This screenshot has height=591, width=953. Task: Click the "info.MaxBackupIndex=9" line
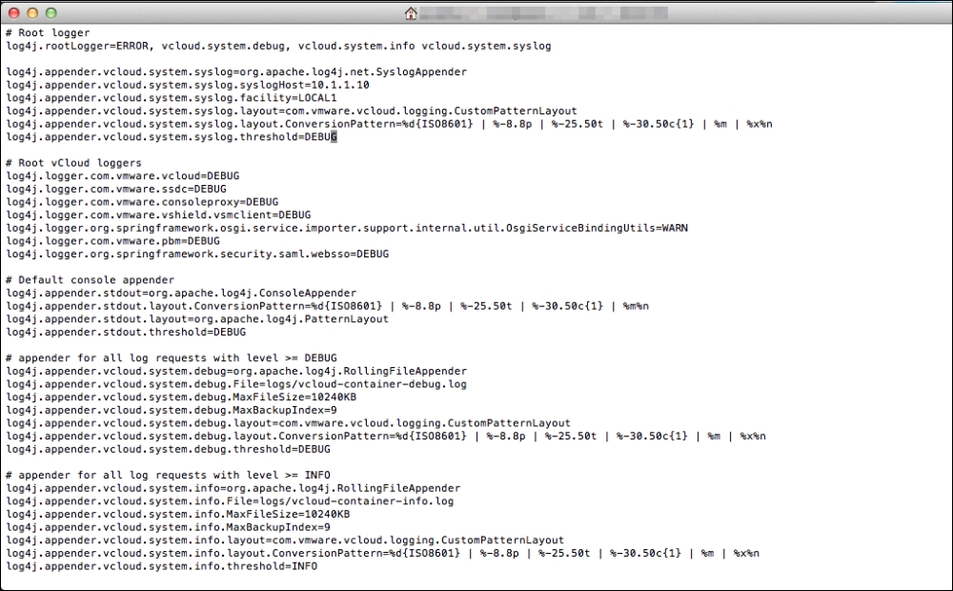coord(169,528)
